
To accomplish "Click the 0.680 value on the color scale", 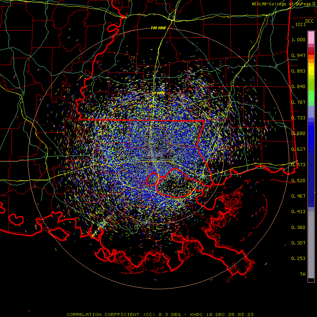I will (298, 133).
